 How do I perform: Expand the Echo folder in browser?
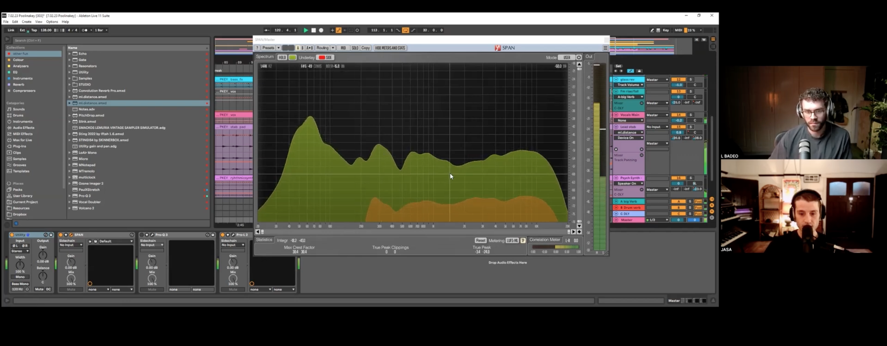70,54
